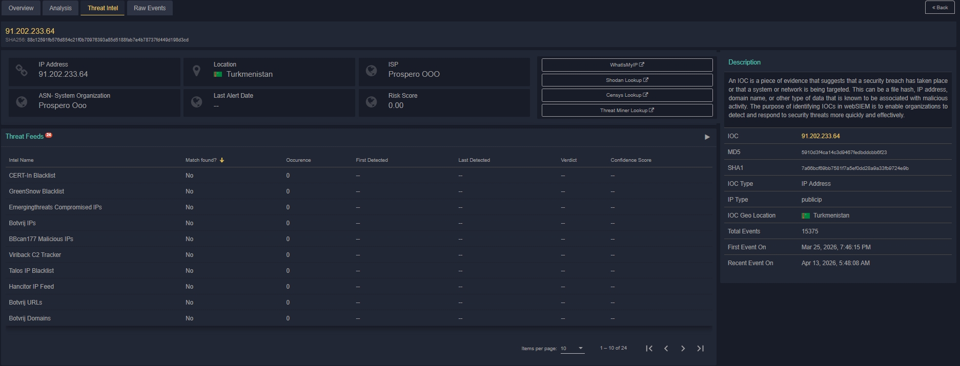The image size is (960, 366).
Task: Sort by Last Detected column header
Action: click(x=474, y=160)
